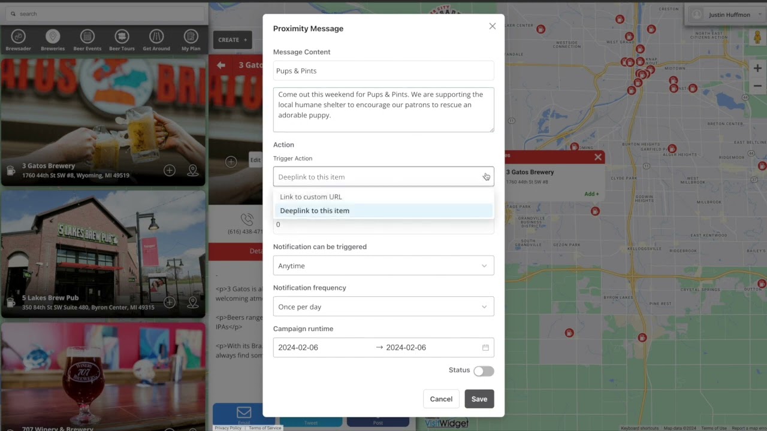Zoom in on the map
The height and width of the screenshot is (431, 767).
757,68
